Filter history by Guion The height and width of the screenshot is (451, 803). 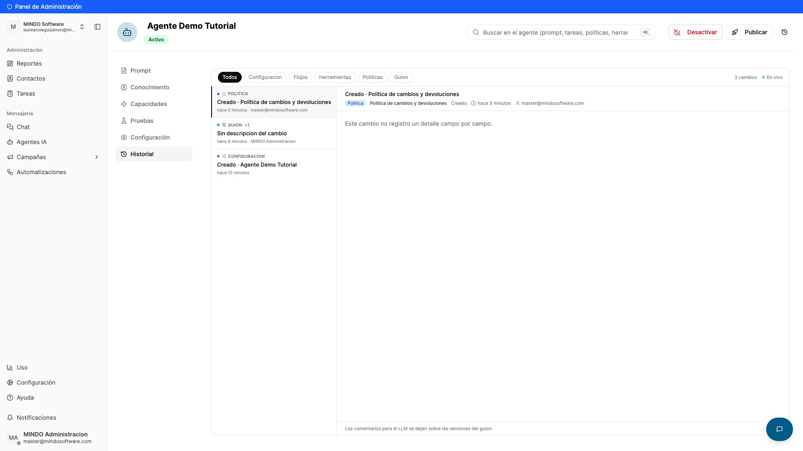401,77
